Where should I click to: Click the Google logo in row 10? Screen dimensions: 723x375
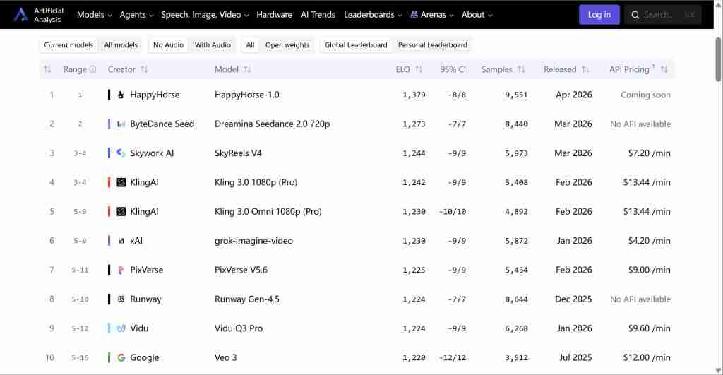[121, 357]
